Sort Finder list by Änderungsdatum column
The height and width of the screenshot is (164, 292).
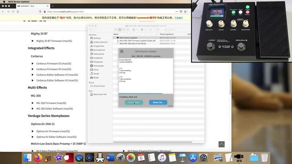[x=167, y=34]
